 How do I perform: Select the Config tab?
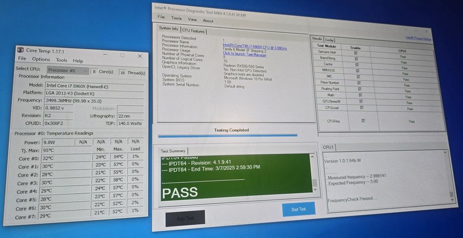coord(329,40)
